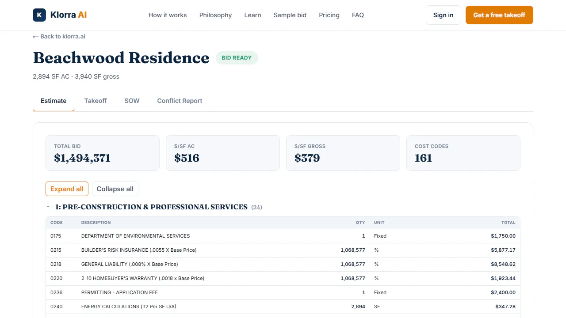The image size is (566, 318).
Task: Open the Learn menu item
Action: pos(252,15)
